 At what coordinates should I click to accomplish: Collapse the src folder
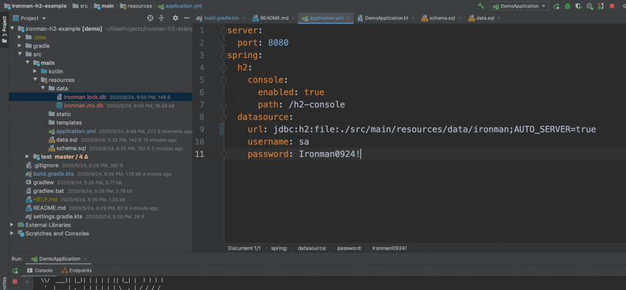click(x=20, y=54)
